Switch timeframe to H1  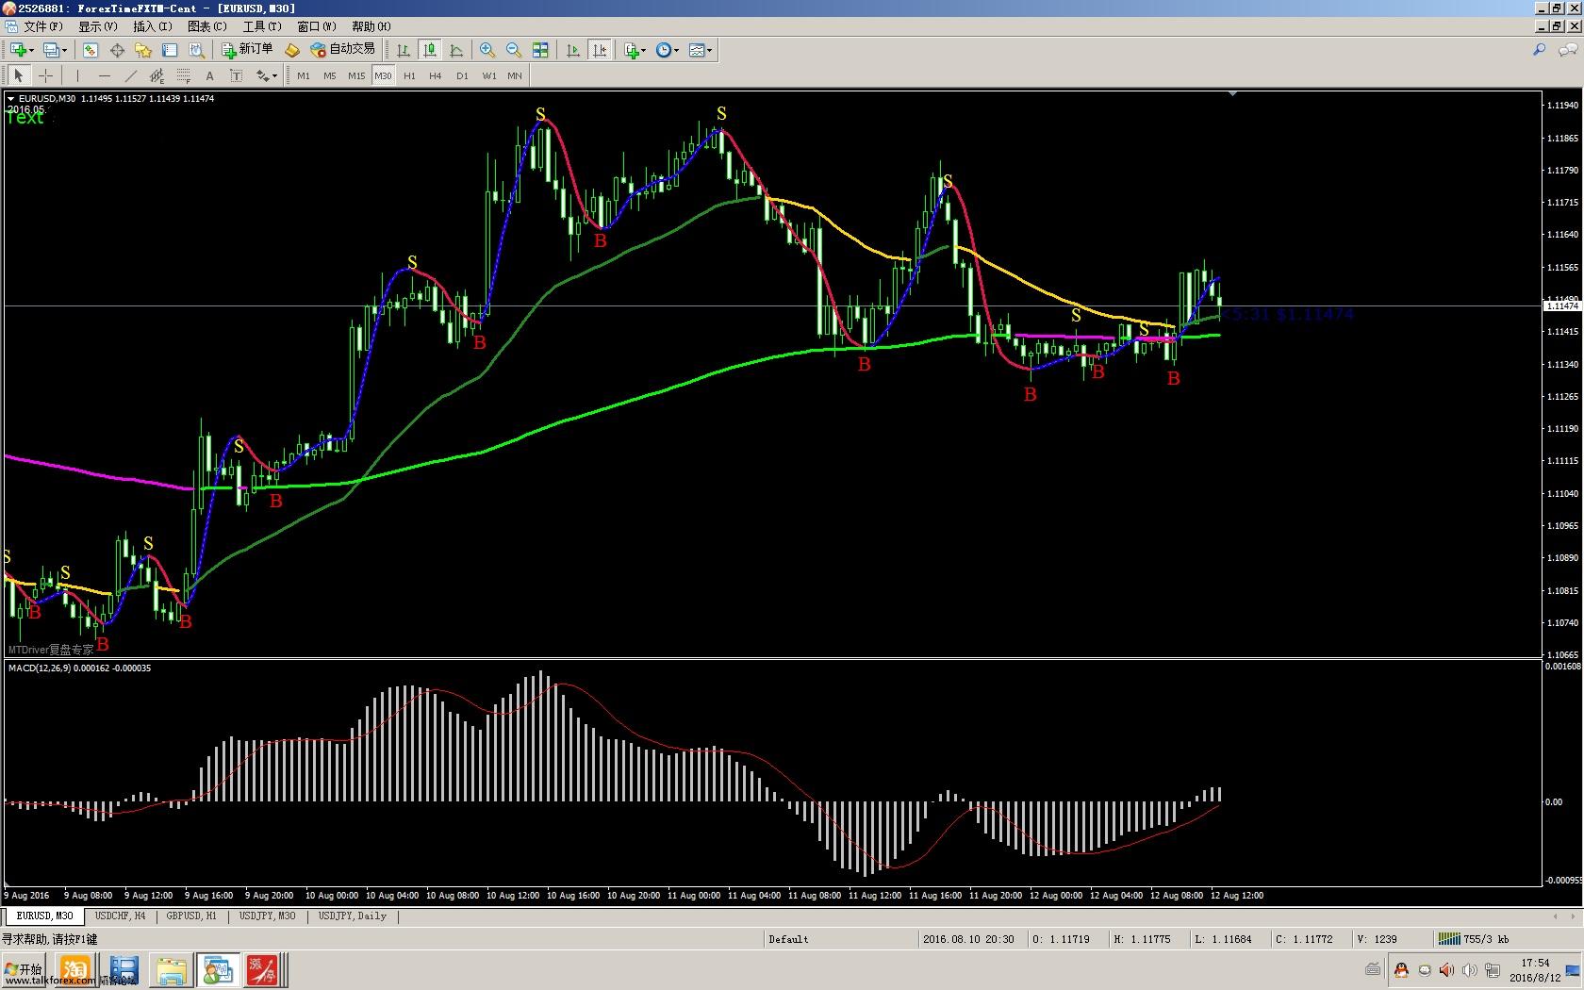tap(409, 75)
